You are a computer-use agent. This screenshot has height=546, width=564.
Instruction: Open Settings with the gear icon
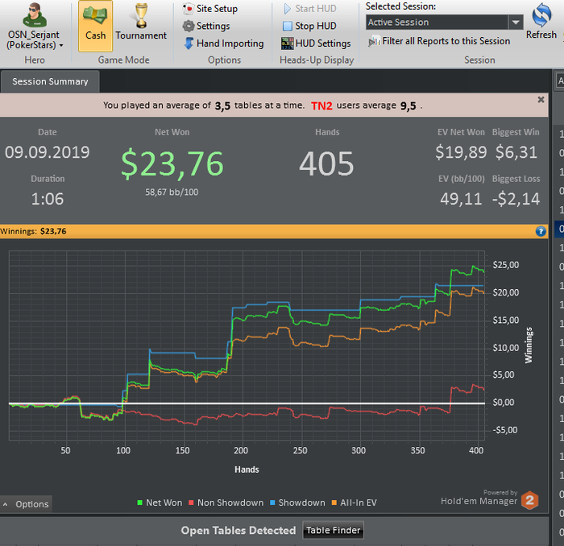[x=206, y=26]
